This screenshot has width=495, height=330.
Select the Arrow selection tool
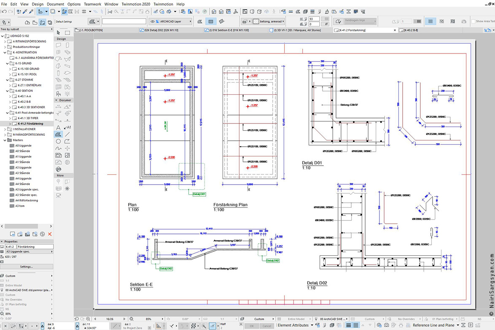pos(59,32)
